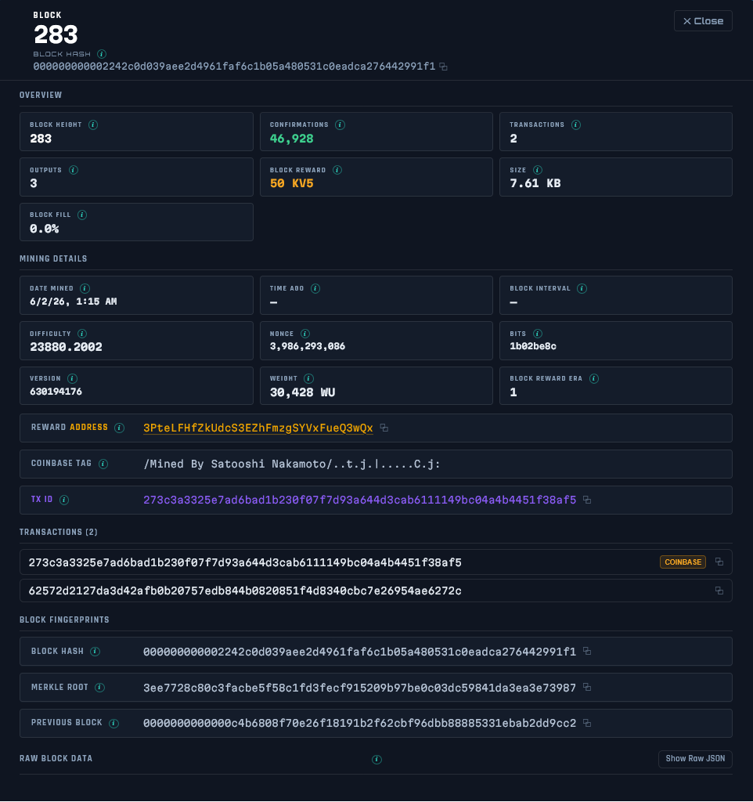Copy the coinbase transaction hash in the list
The width and height of the screenshot is (753, 802).
click(x=719, y=562)
